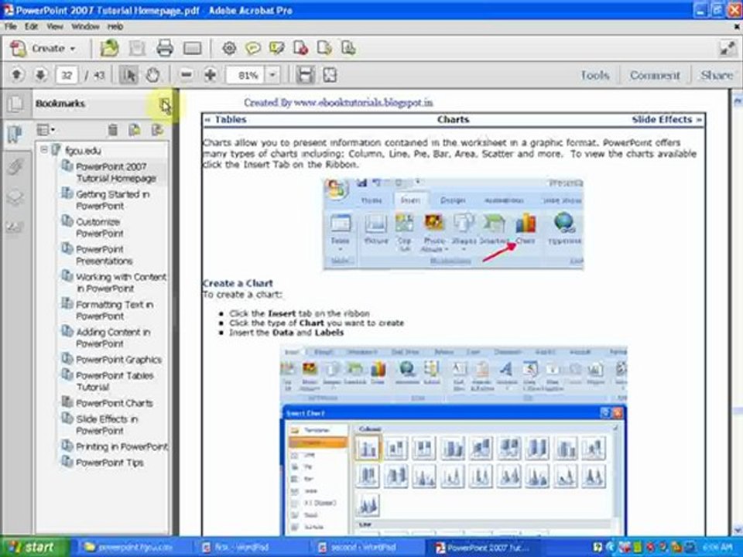Click Expand Current Bookmark icon
The image size is (743, 557).
click(x=157, y=130)
